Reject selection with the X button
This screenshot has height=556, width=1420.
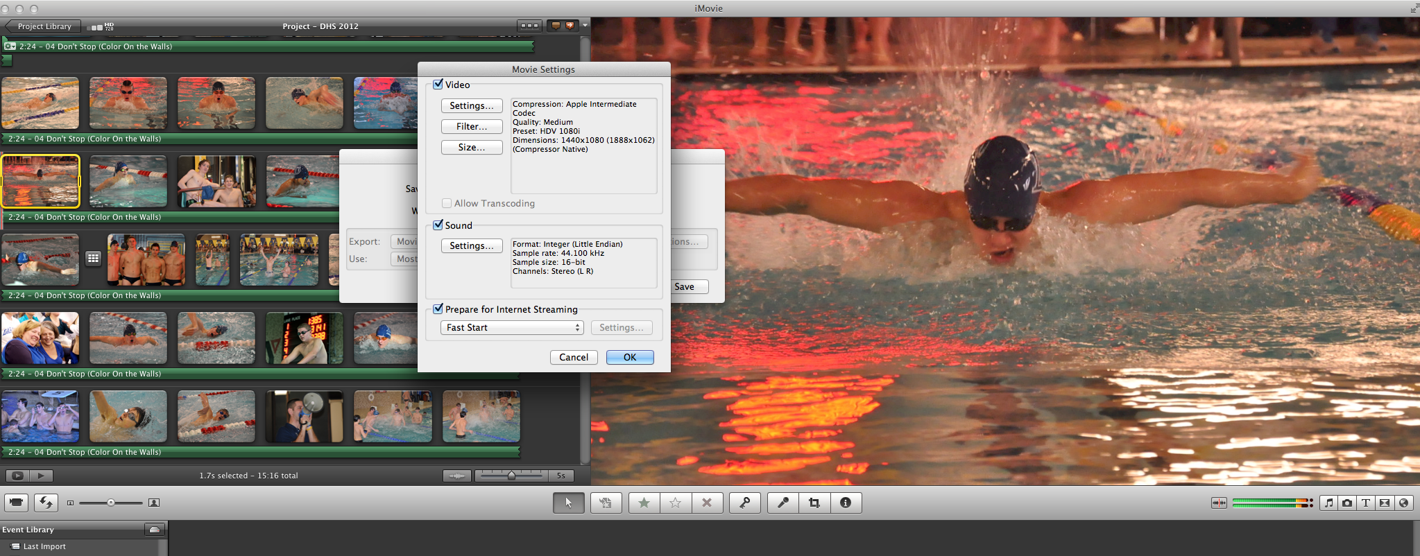point(707,503)
